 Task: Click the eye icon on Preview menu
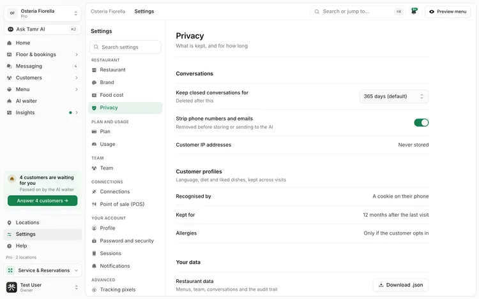432,11
